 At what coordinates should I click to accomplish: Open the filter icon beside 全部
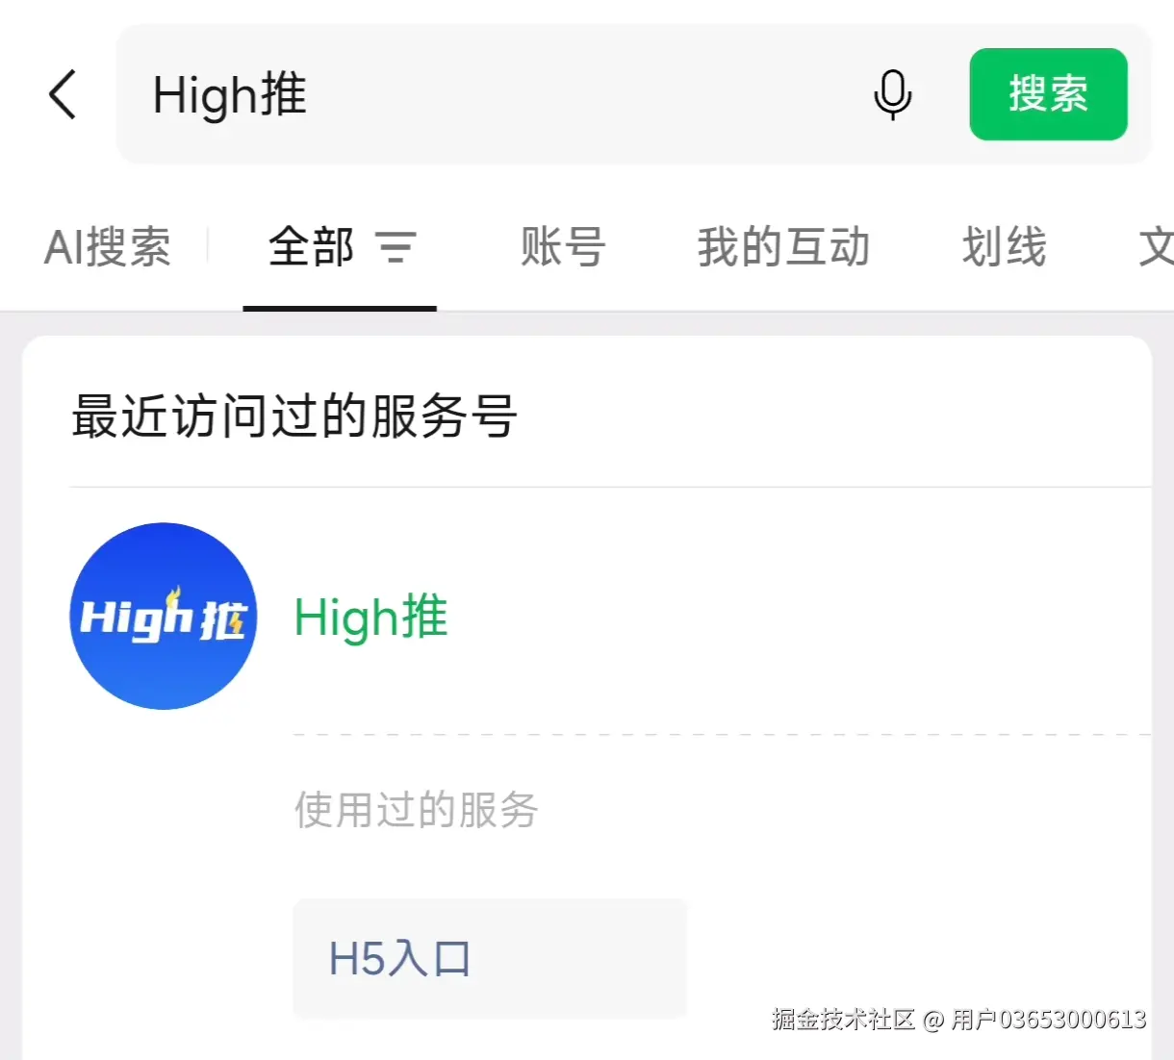click(396, 247)
